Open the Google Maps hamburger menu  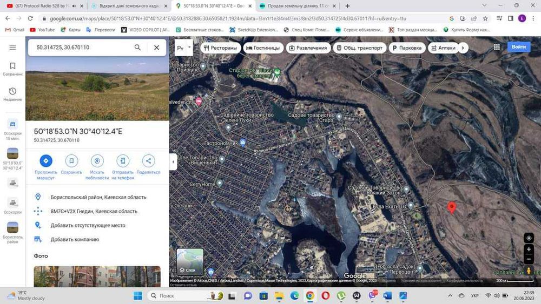click(x=12, y=48)
